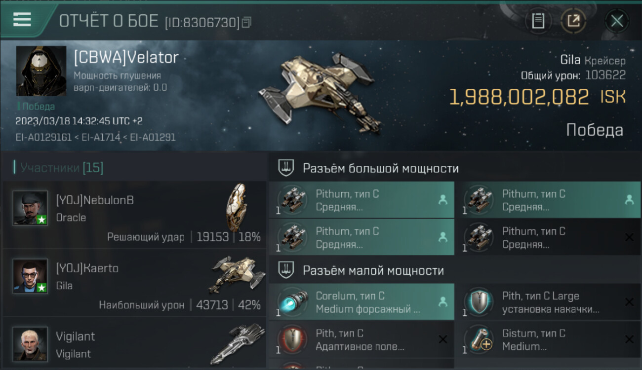This screenshot has height=370, width=642.
Task: Open the hamburger main menu
Action: [x=22, y=20]
